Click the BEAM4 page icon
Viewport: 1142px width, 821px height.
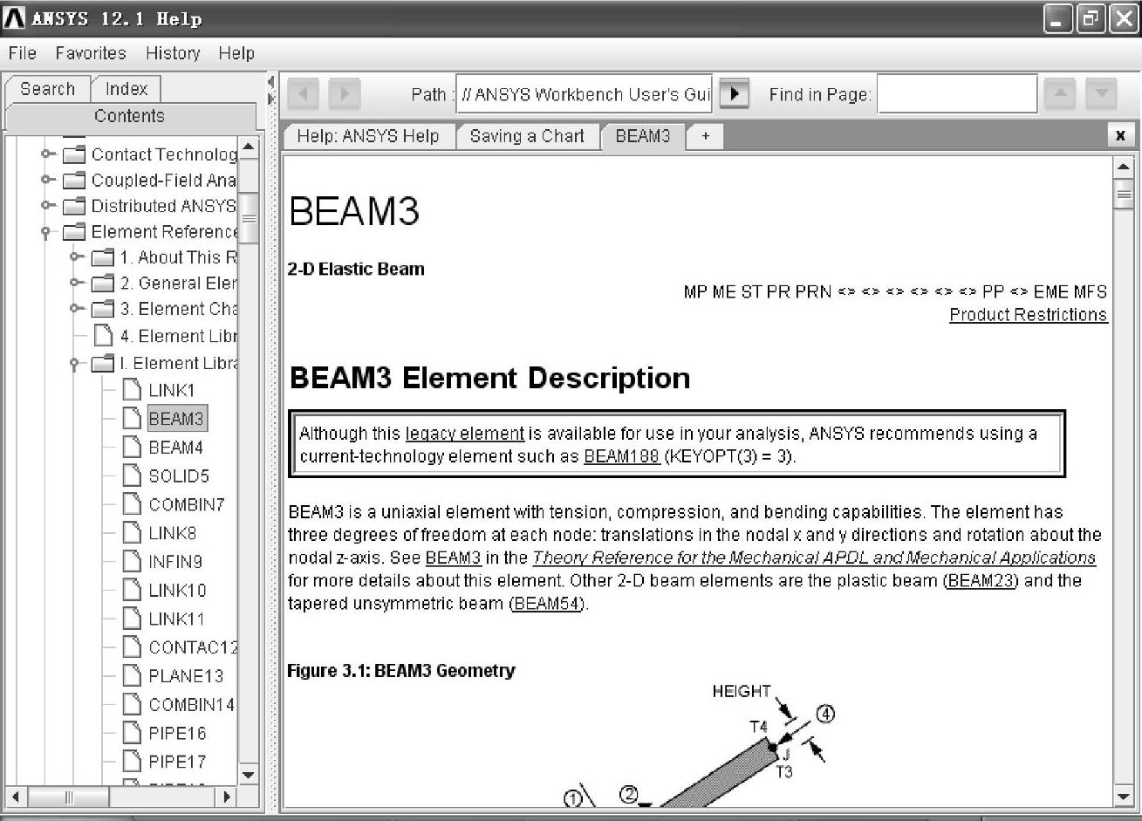pyautogui.click(x=132, y=447)
